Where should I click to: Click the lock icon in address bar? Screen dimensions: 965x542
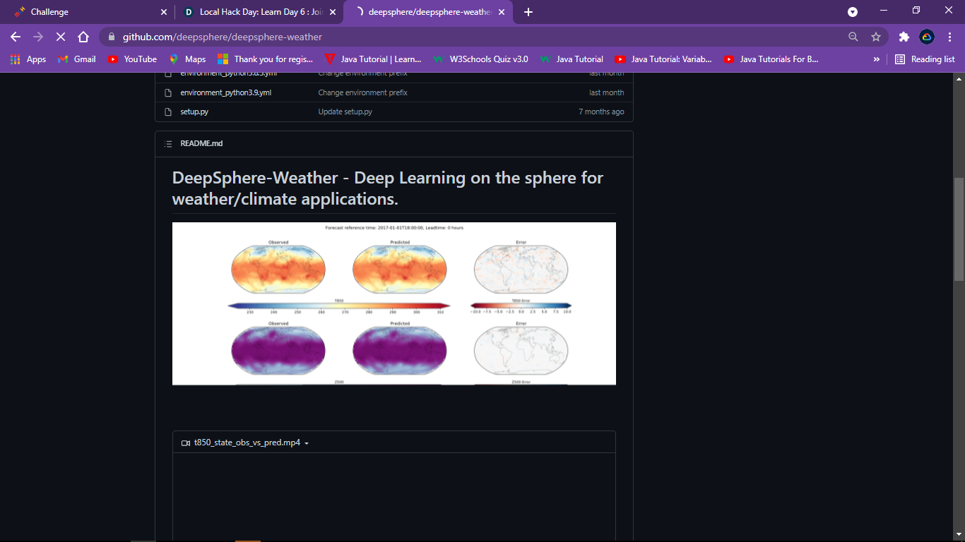[112, 37]
